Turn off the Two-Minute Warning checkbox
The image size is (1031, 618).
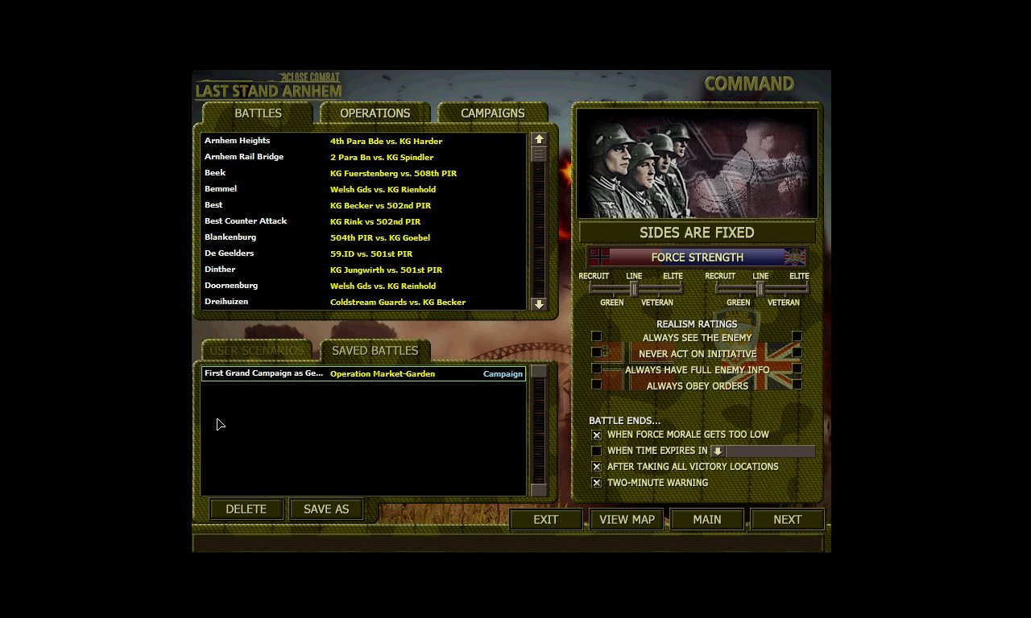tap(597, 483)
